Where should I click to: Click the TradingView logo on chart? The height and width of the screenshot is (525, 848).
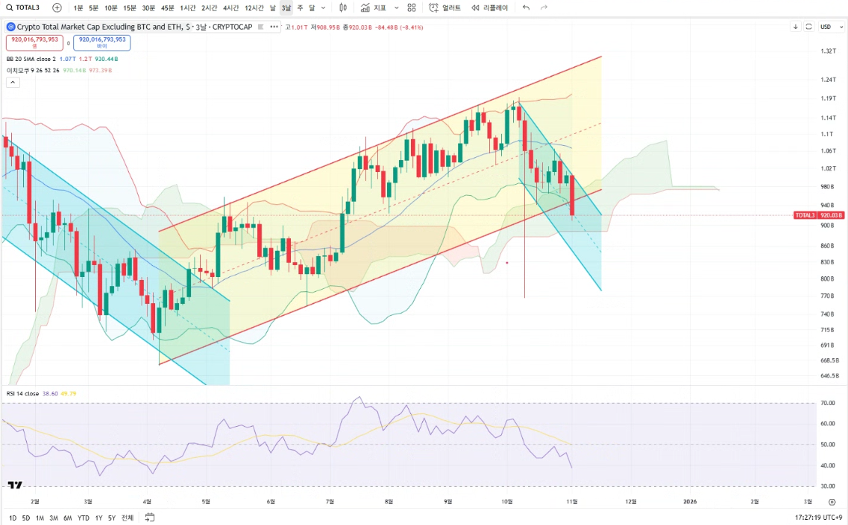tap(15, 485)
